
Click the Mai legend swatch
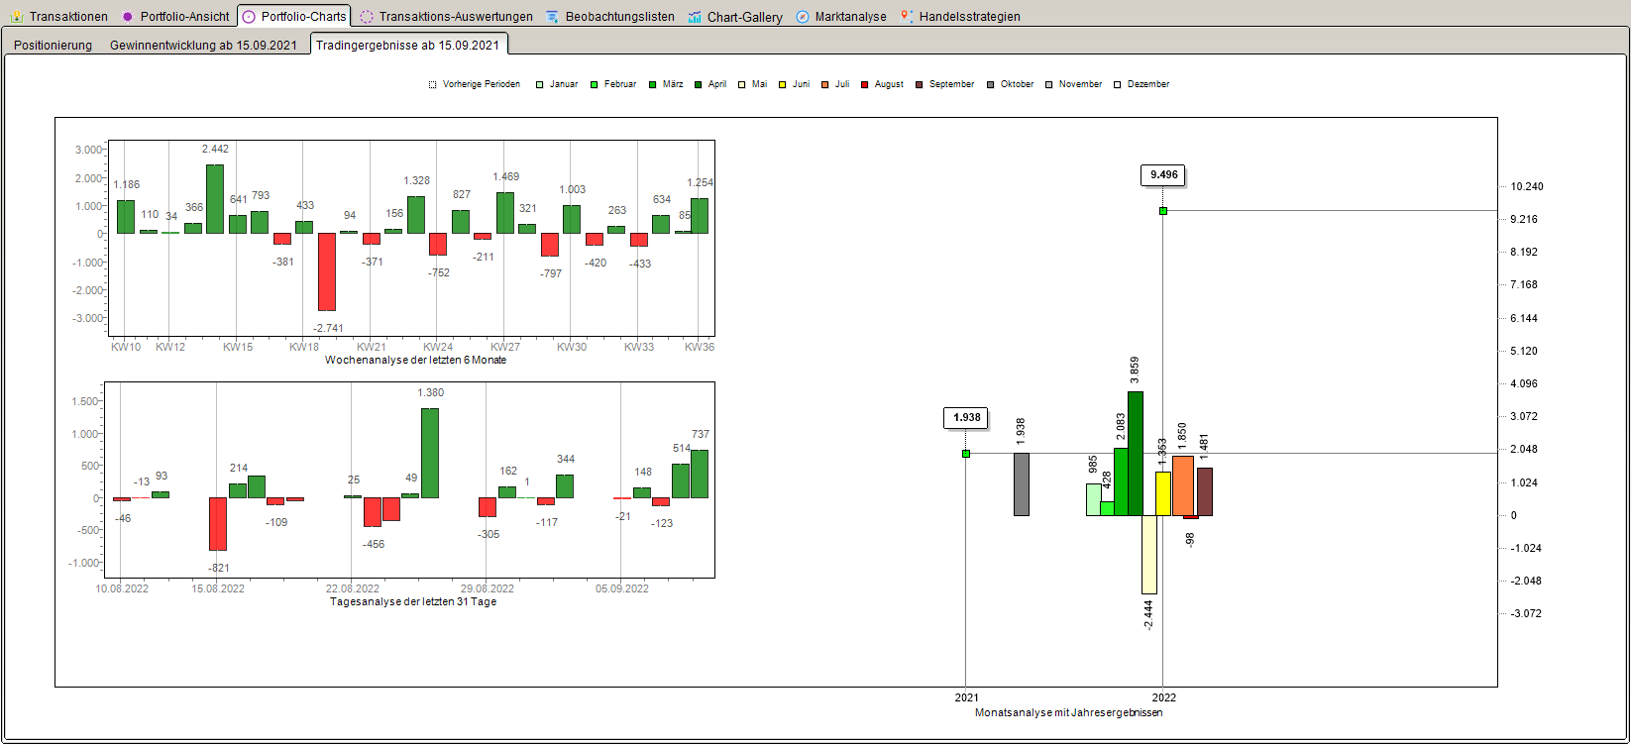742,85
